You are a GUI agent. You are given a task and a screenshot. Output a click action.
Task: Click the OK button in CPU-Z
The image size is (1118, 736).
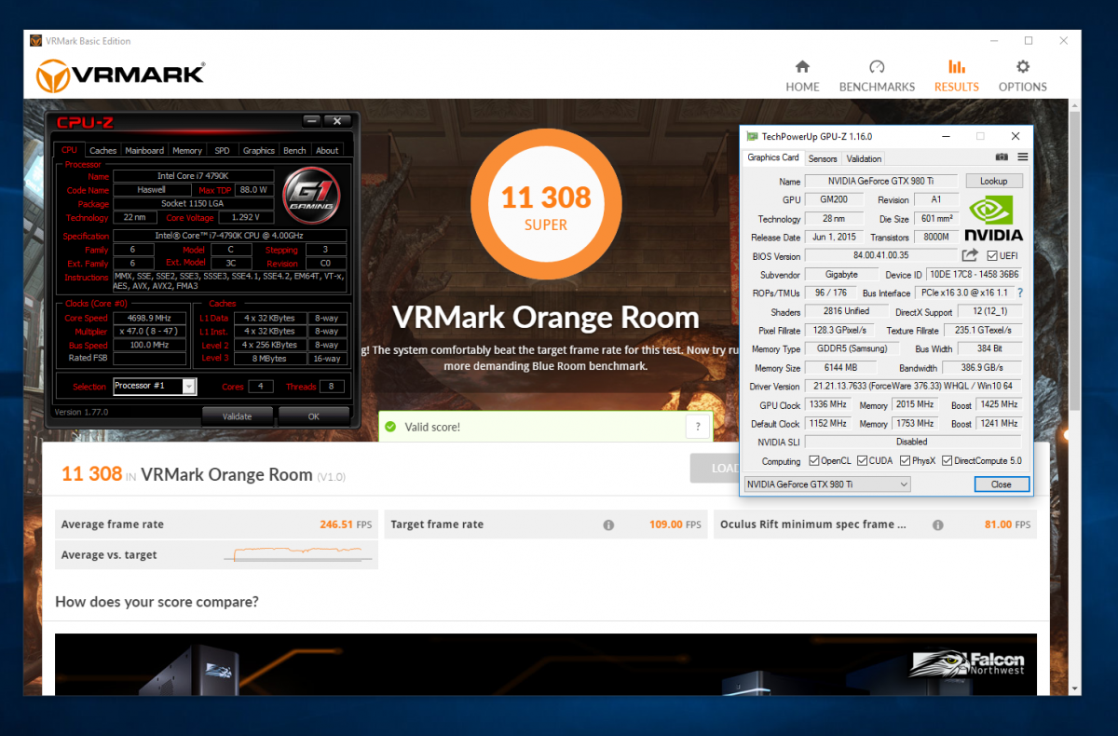(x=314, y=416)
